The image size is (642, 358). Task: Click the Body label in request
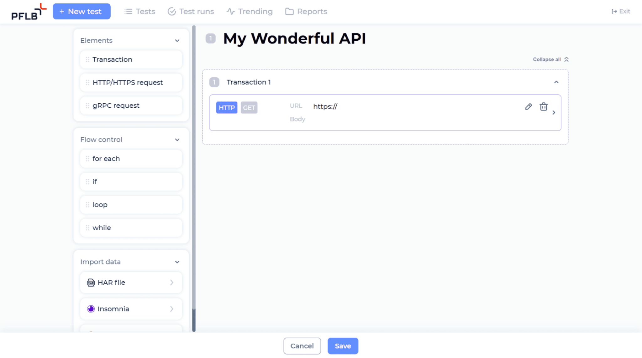(x=297, y=119)
